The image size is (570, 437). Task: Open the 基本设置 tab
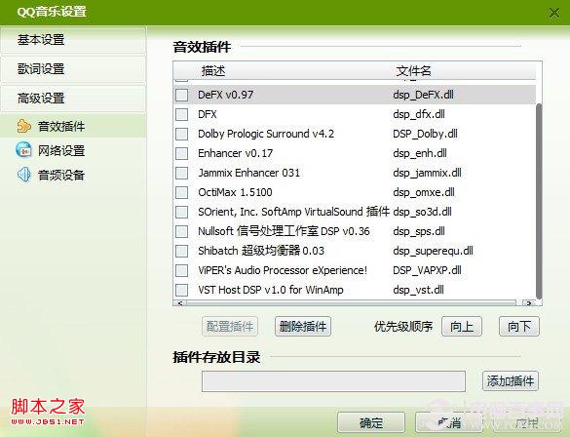pyautogui.click(x=73, y=40)
